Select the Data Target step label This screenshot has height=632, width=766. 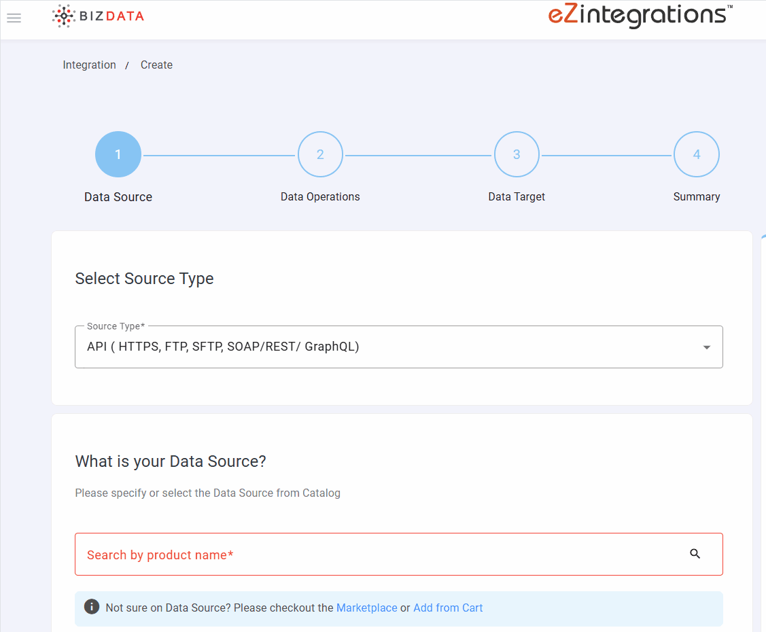[x=517, y=196]
